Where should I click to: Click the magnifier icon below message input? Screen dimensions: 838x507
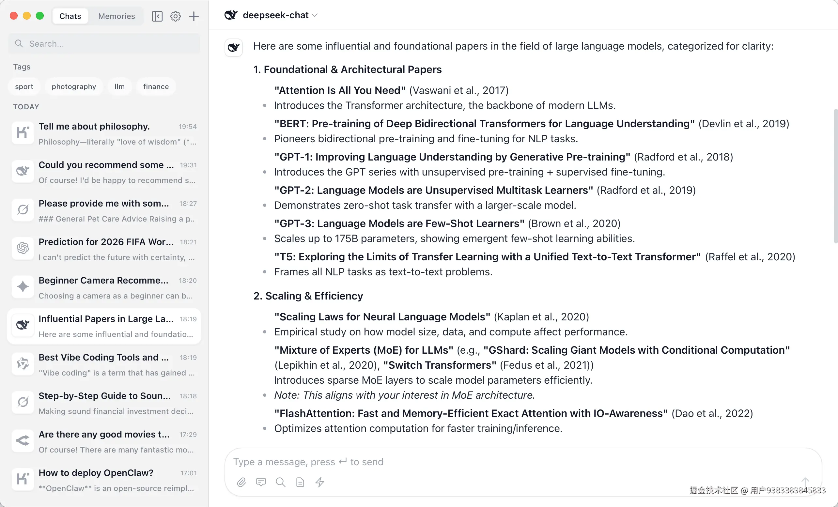pos(281,482)
